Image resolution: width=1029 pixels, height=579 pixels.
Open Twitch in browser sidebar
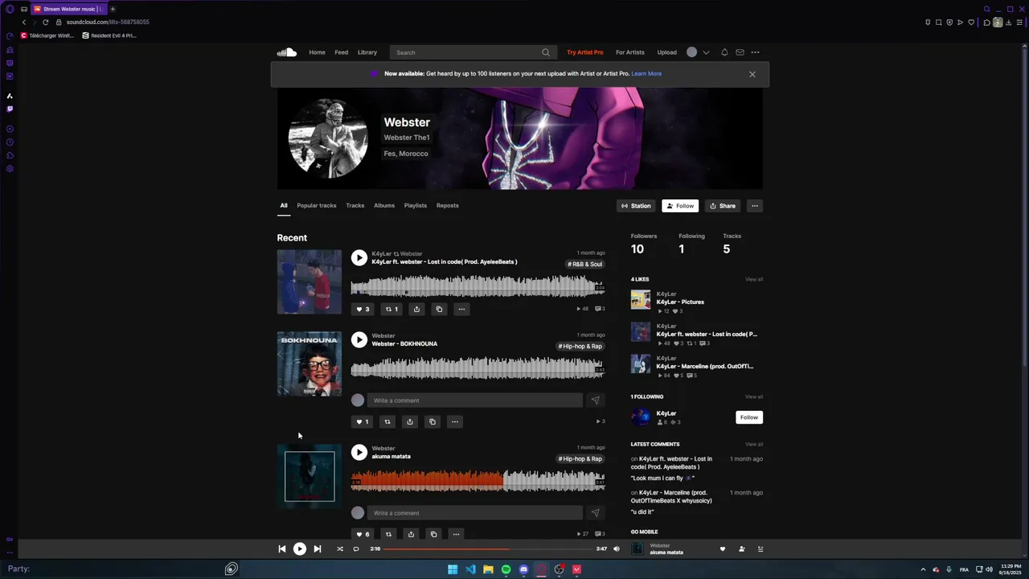click(10, 109)
